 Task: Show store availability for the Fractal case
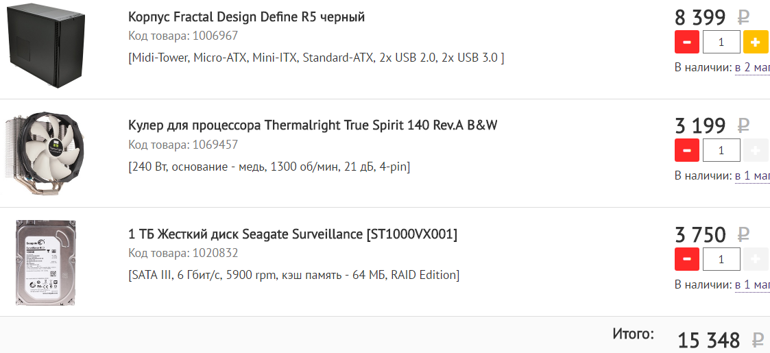click(x=752, y=67)
